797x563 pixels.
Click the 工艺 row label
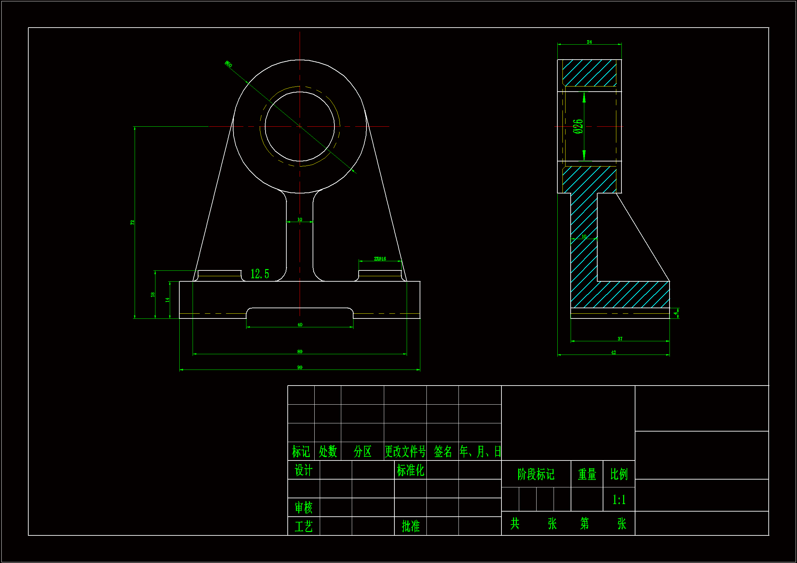point(303,527)
